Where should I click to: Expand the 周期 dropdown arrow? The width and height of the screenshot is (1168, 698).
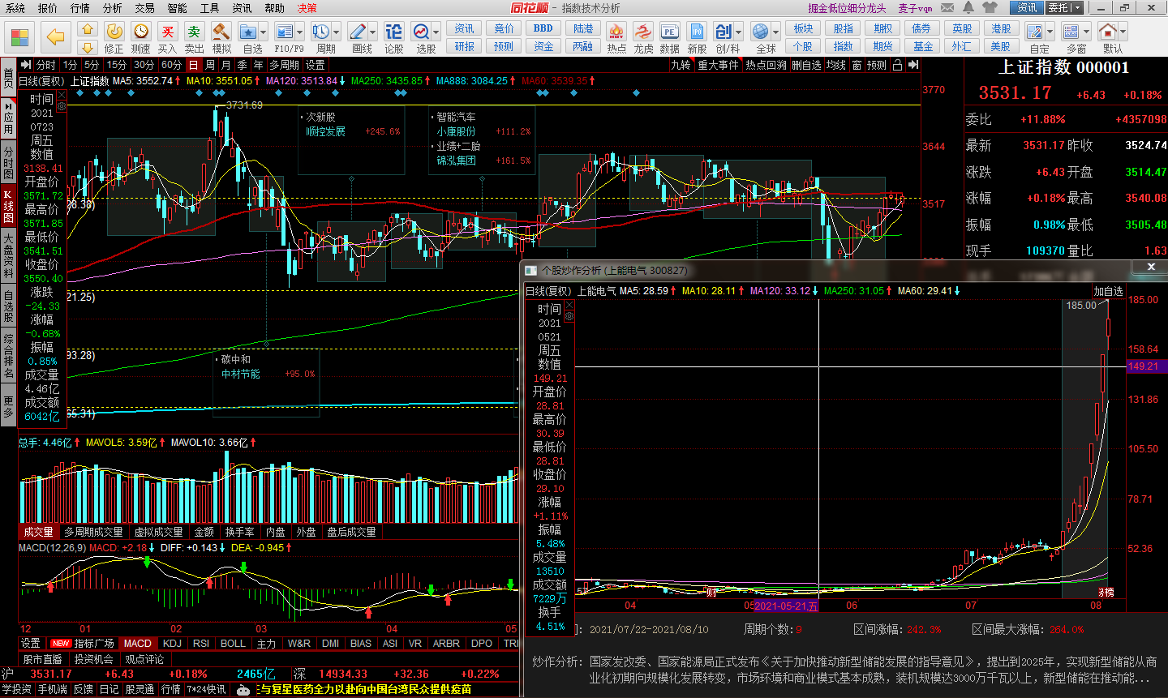[x=337, y=32]
